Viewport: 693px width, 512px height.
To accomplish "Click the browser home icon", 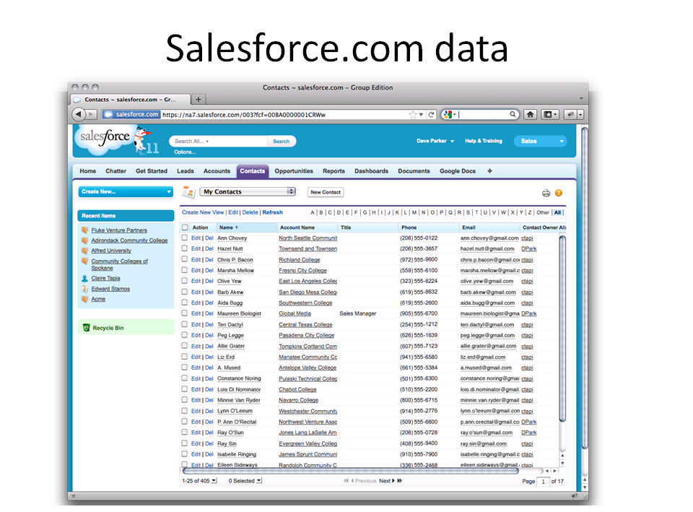I will [530, 114].
